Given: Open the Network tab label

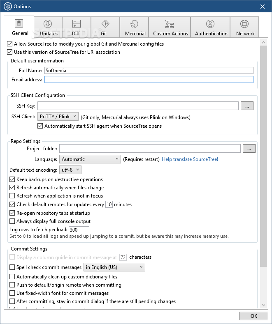Looking at the screenshot, I should (246, 34).
